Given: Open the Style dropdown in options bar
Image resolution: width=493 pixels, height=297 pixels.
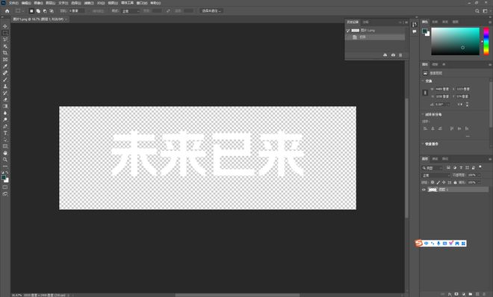Looking at the screenshot, I should pos(131,11).
